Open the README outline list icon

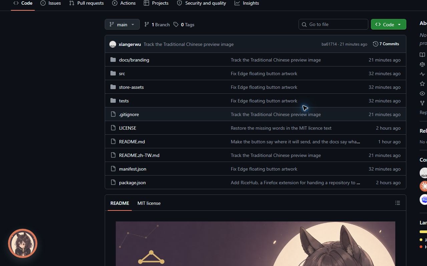pyautogui.click(x=398, y=203)
